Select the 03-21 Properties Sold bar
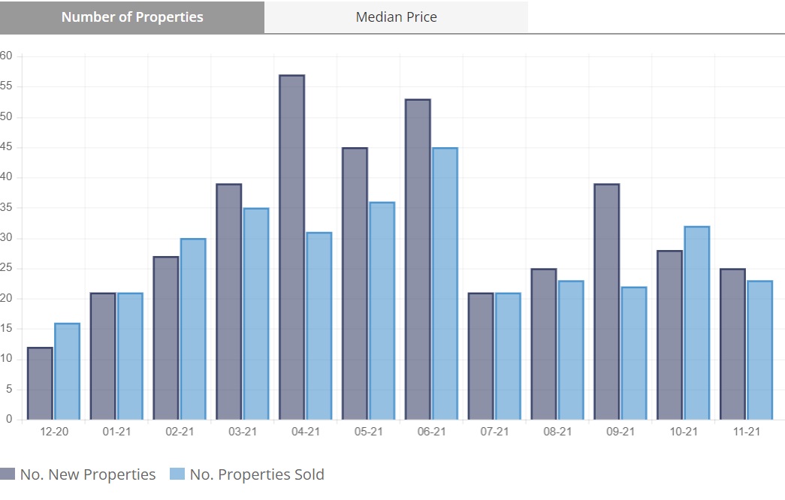Image resolution: width=785 pixels, height=500 pixels. pyautogui.click(x=256, y=314)
